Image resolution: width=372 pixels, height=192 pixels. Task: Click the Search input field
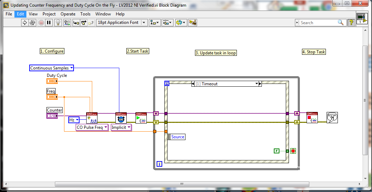pyautogui.click(x=319, y=23)
